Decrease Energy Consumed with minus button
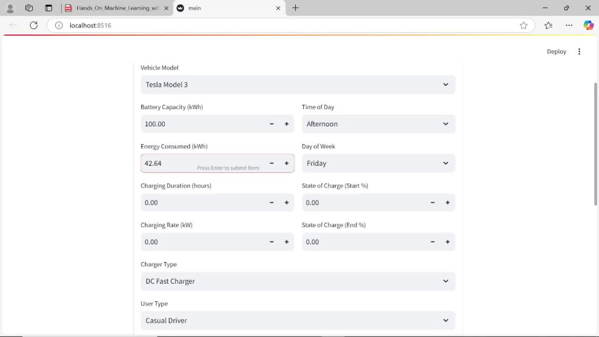599x337 pixels. click(271, 163)
